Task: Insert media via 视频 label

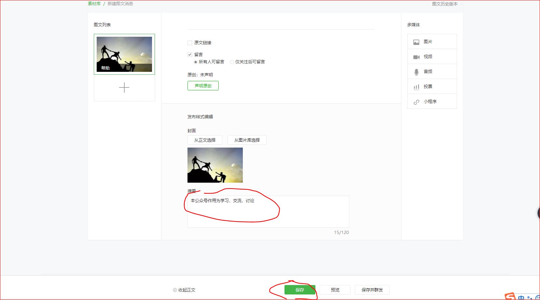Action: pos(428,57)
